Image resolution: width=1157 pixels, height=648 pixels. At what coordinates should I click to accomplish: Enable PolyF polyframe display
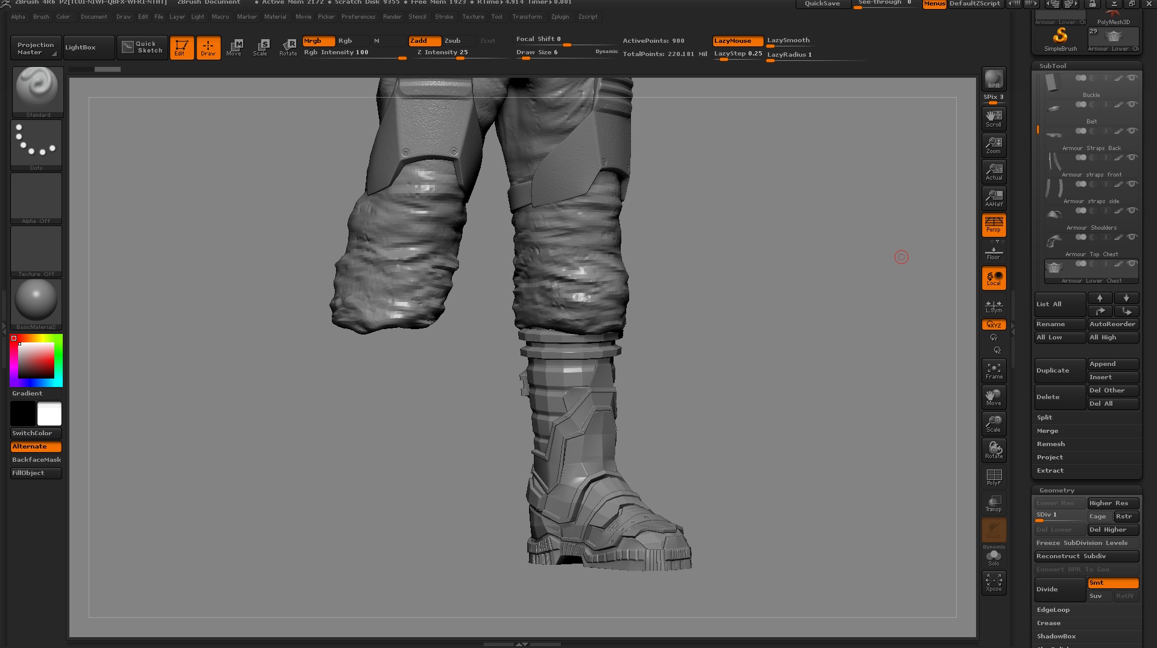coord(993,477)
